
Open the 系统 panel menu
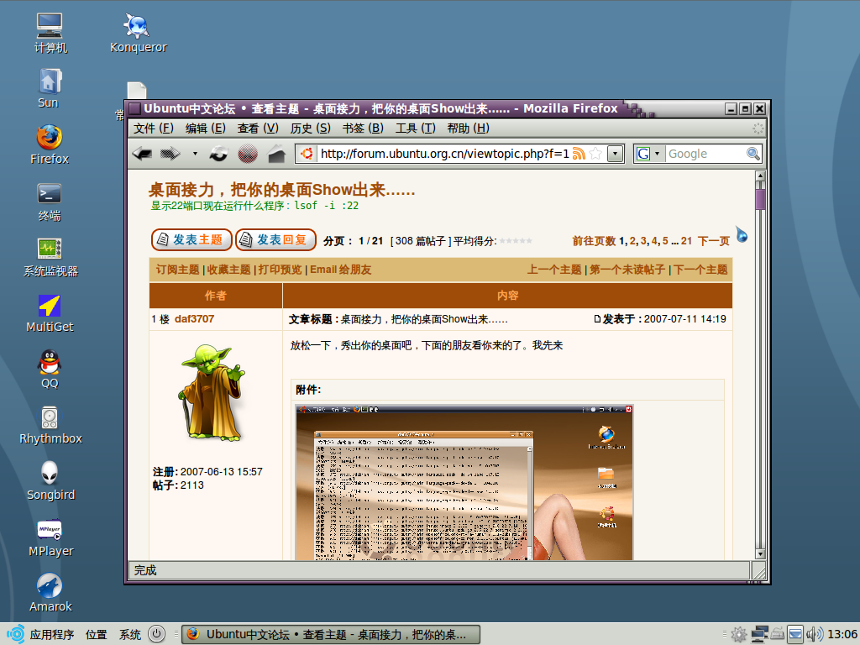130,635
